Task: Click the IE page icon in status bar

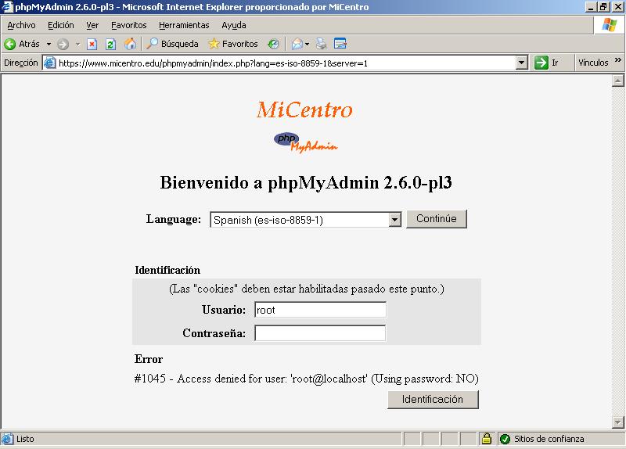Action: point(8,439)
